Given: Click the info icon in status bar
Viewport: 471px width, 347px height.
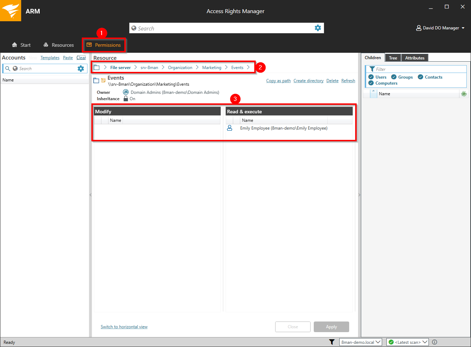Looking at the screenshot, I should [x=435, y=342].
